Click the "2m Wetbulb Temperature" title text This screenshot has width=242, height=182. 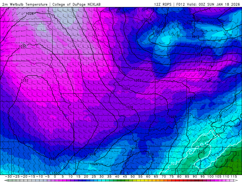tap(25, 4)
